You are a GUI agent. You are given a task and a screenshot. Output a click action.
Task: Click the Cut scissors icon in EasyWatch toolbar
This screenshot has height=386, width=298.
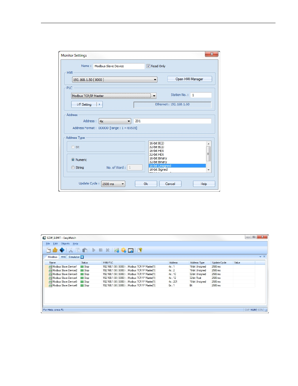tap(71, 250)
